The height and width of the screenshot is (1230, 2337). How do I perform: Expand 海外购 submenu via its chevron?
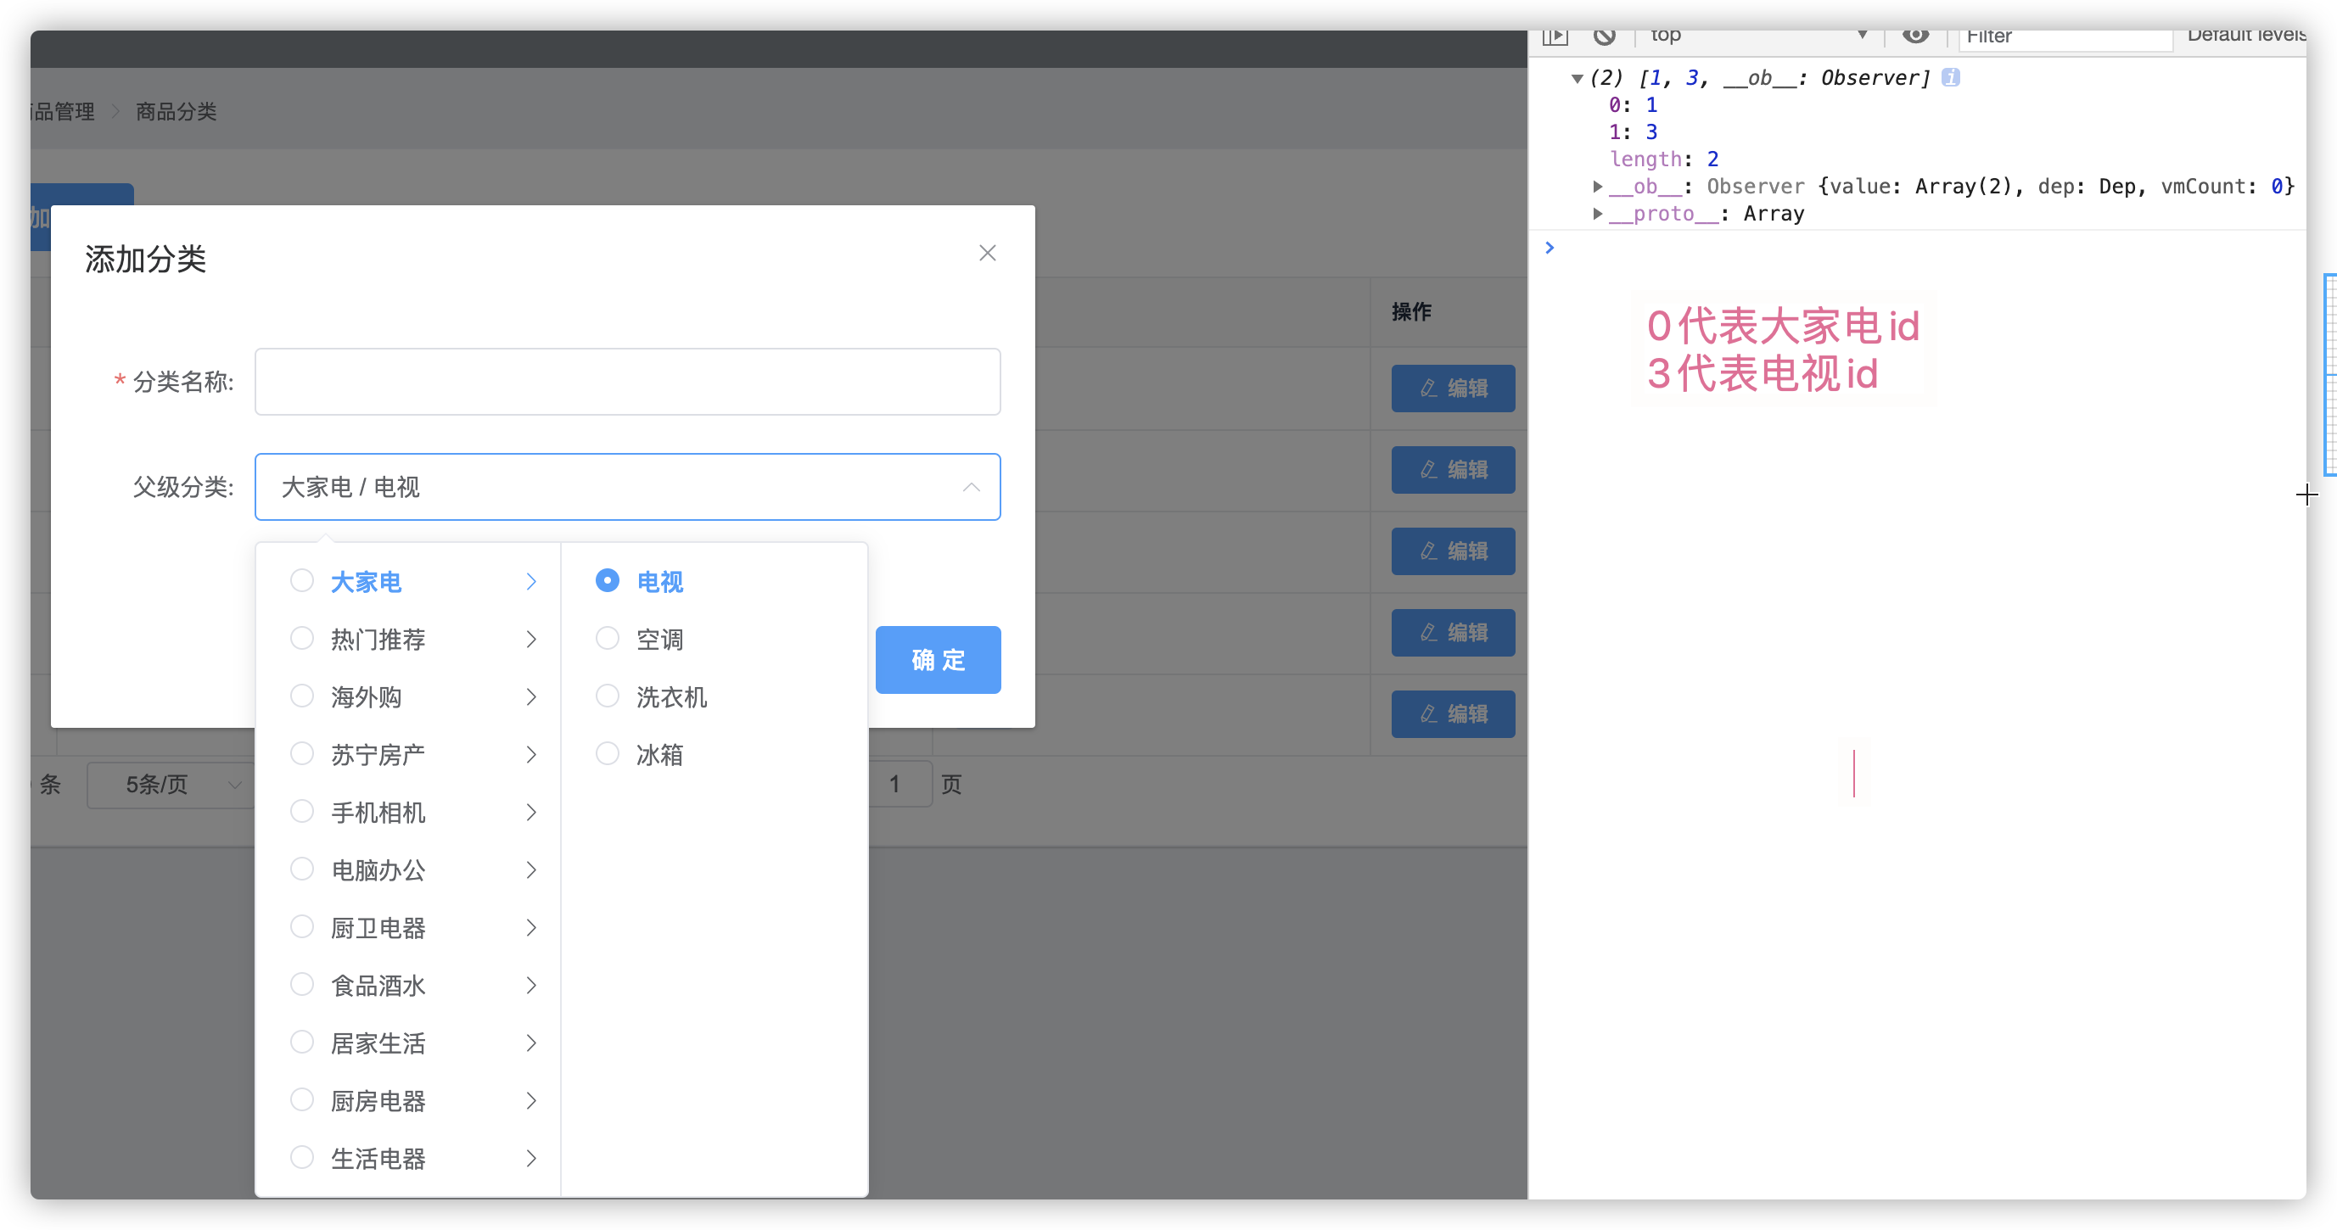(x=531, y=696)
